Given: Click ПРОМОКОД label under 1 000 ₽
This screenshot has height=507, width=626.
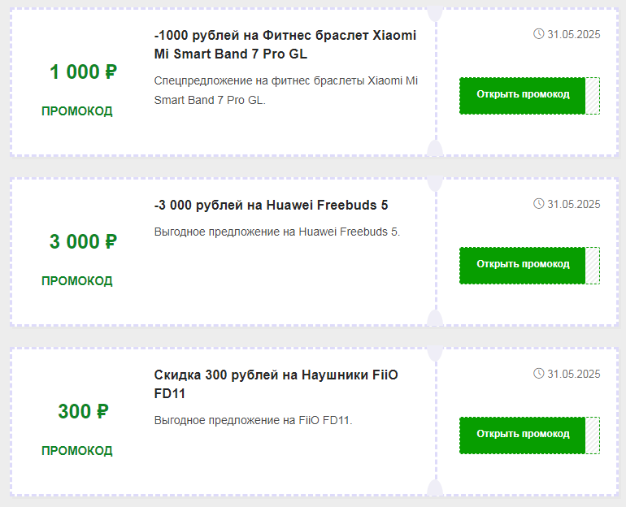Looking at the screenshot, I should pos(77,110).
